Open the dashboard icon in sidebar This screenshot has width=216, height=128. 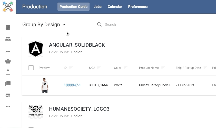coord(8,28)
